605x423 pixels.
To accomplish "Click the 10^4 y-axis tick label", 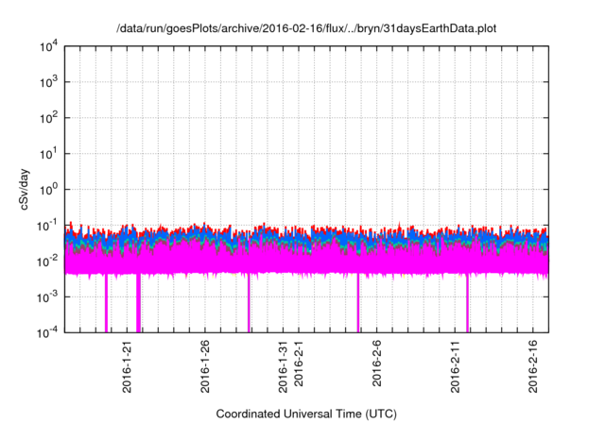I will click(x=49, y=46).
